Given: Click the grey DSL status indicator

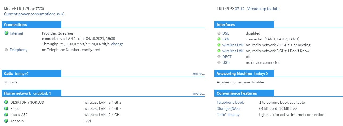Looking at the screenshot, I should [219, 33].
